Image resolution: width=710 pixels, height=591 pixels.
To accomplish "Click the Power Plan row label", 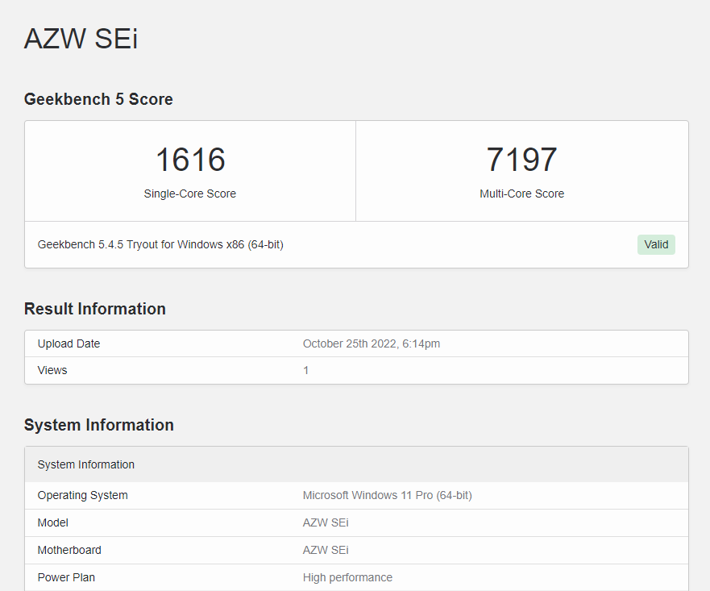I will 66,577.
